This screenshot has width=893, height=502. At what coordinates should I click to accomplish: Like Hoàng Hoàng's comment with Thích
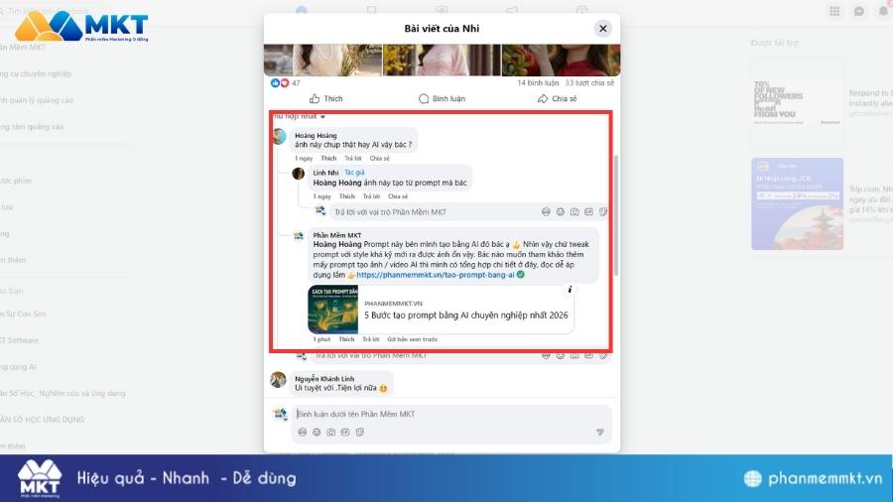(328, 158)
